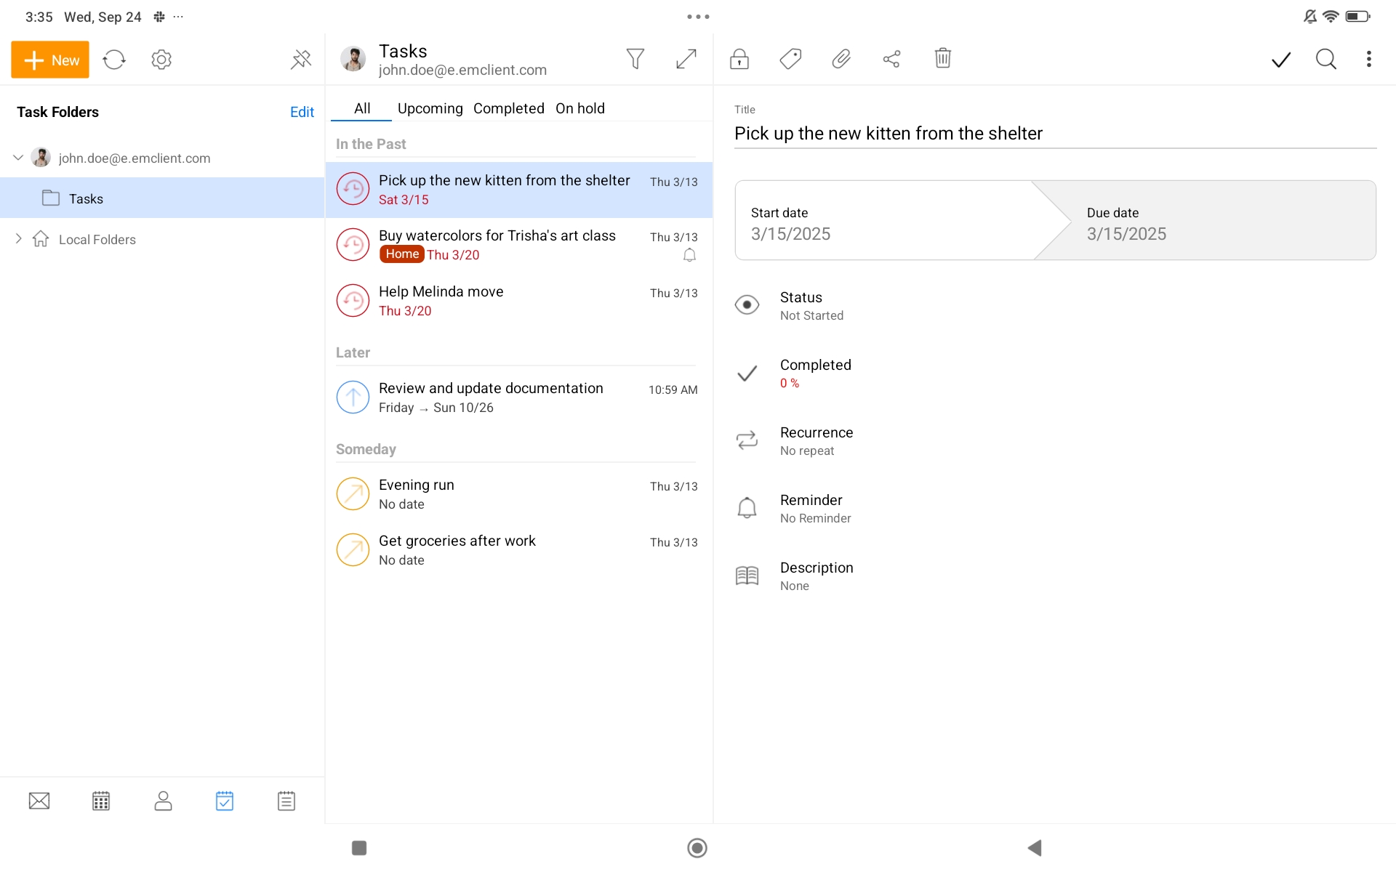
Task: Click the Edit link for Task Folders
Action: [302, 112]
